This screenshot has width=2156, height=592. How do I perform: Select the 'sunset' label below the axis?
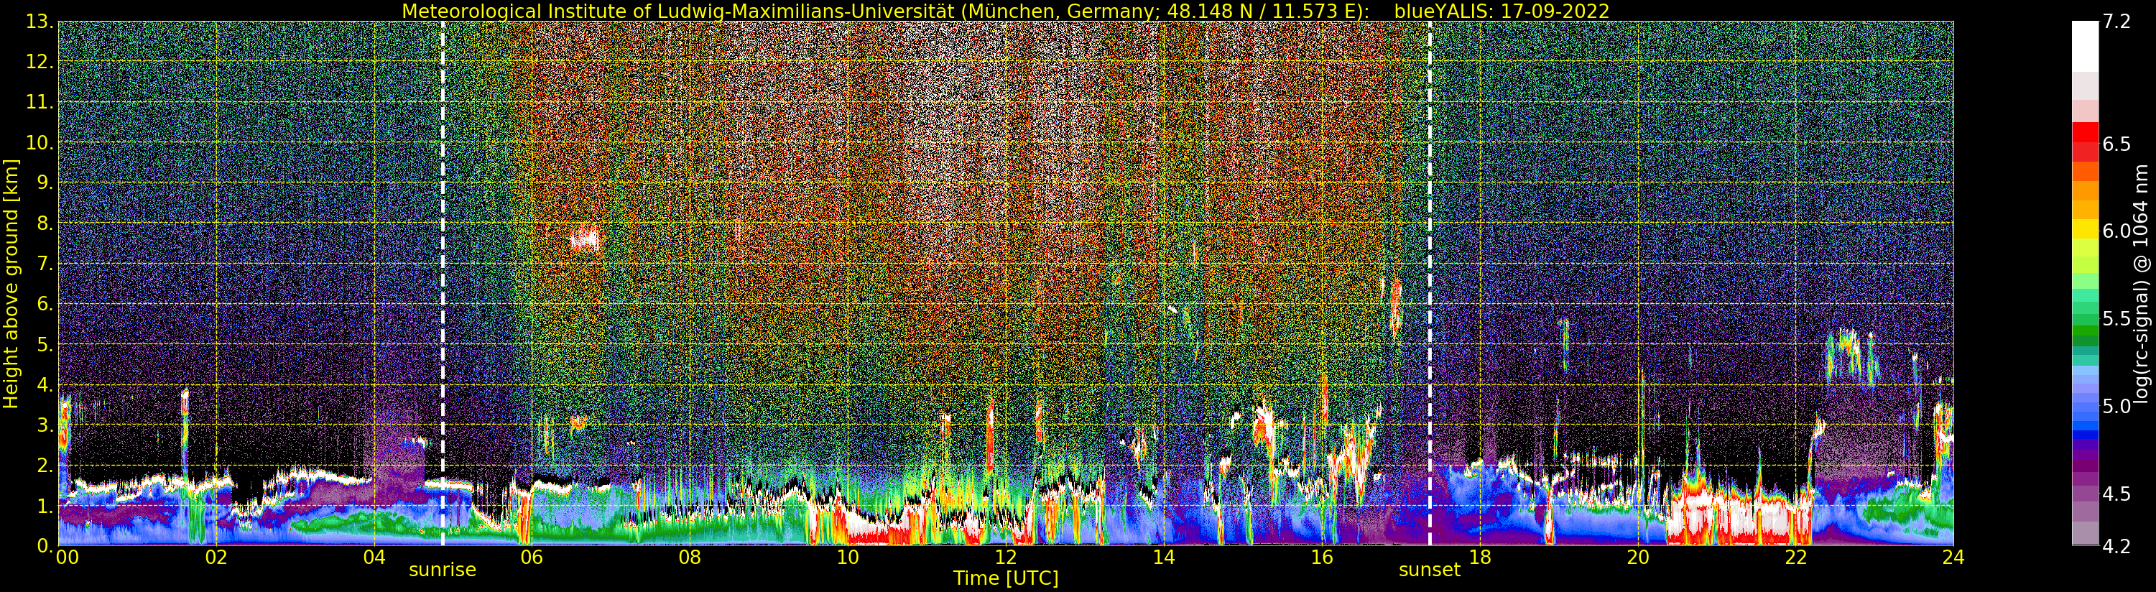(x=1430, y=570)
